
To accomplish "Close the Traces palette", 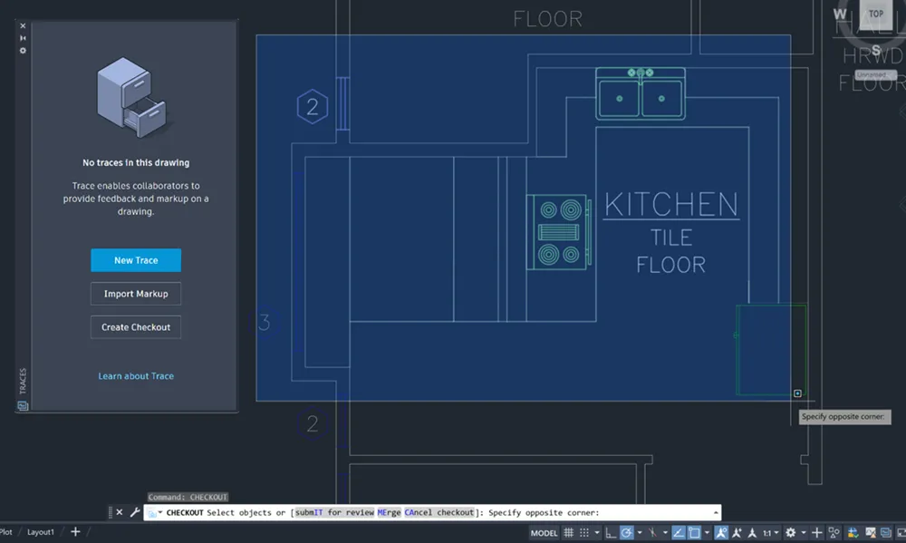I will coord(24,26).
